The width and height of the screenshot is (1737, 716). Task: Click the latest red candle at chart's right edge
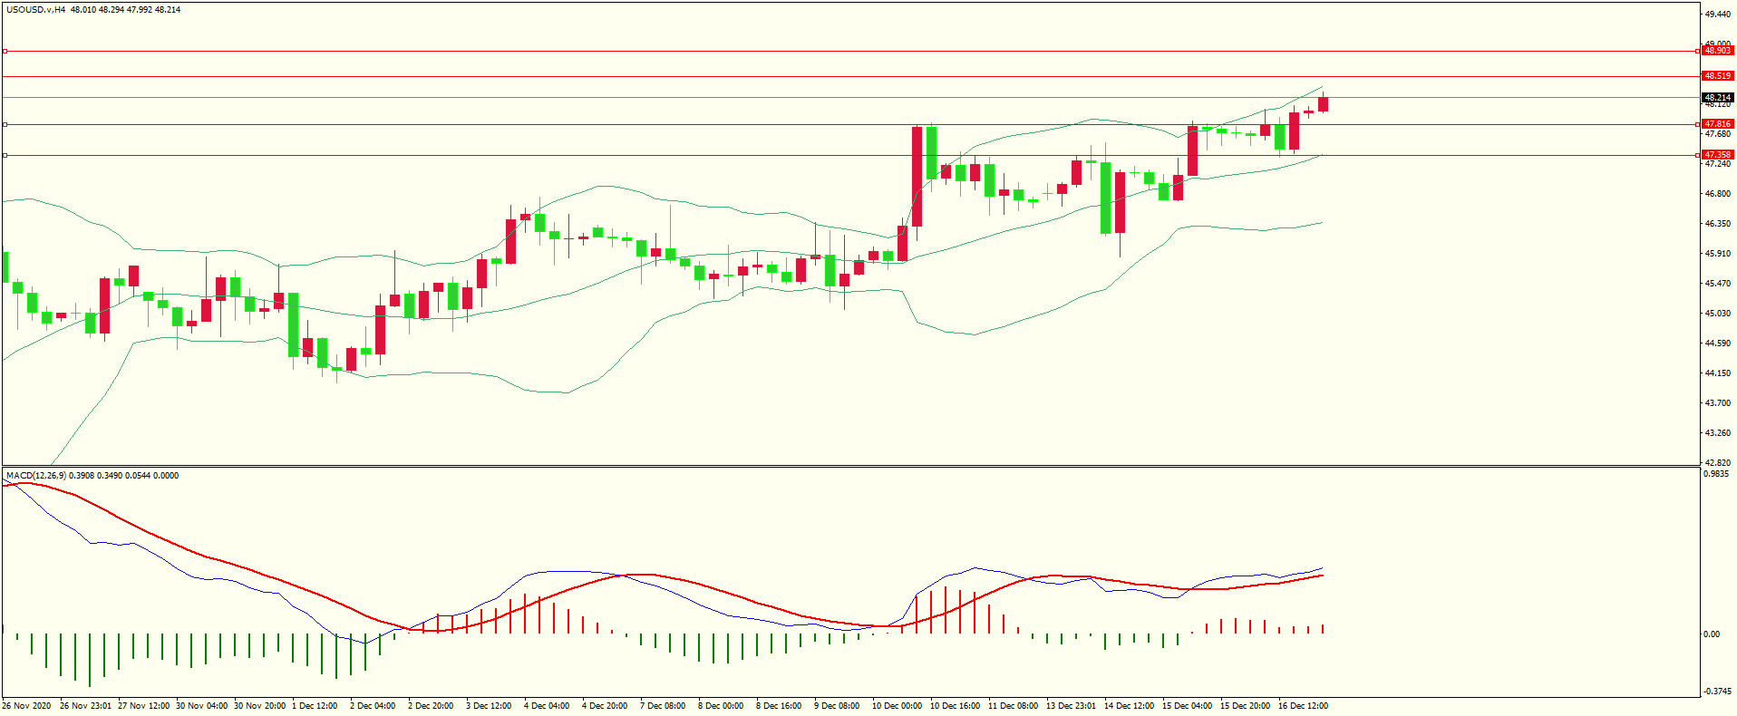[x=1324, y=103]
